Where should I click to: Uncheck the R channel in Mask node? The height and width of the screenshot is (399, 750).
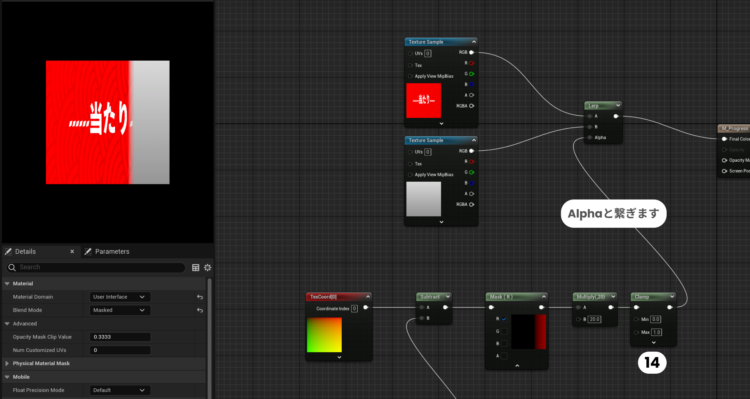coord(504,319)
